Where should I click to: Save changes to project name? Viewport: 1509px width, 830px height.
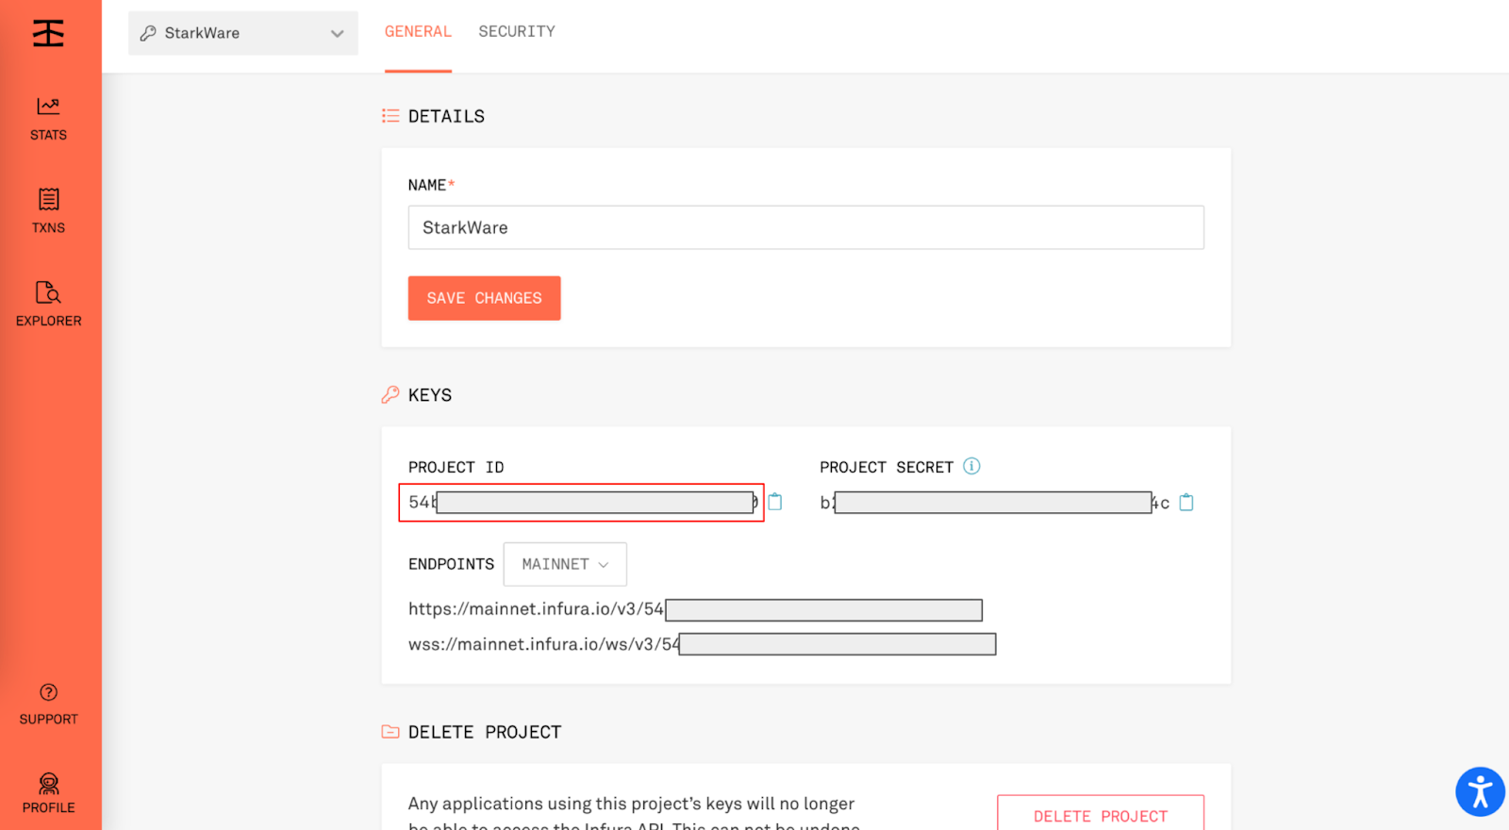(484, 298)
